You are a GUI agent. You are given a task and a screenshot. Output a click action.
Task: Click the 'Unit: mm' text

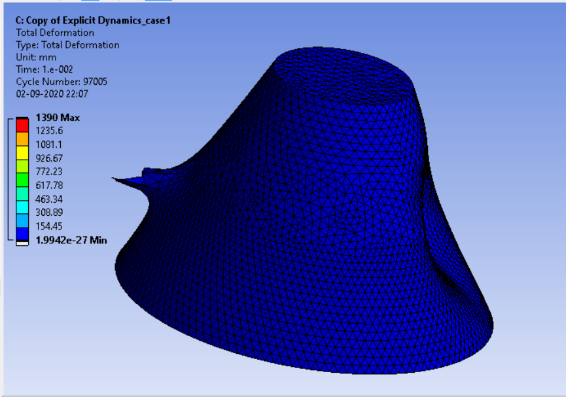pos(36,58)
